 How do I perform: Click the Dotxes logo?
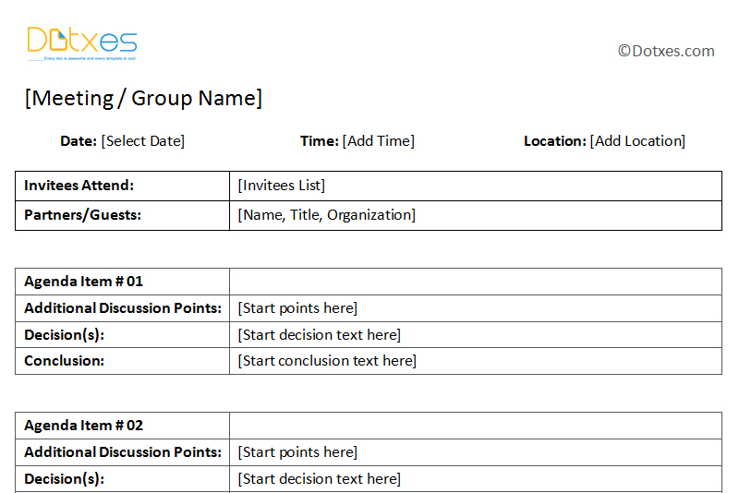[x=82, y=43]
